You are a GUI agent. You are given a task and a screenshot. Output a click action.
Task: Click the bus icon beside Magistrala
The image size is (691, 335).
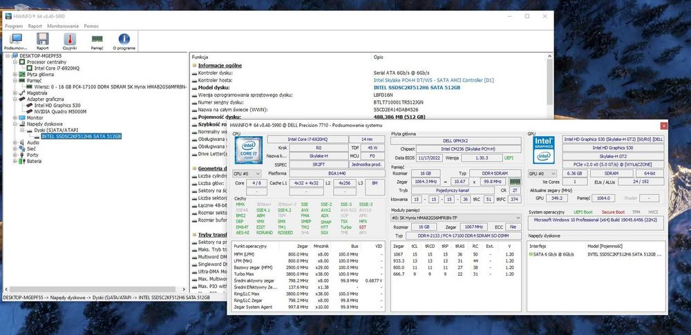coord(22,93)
